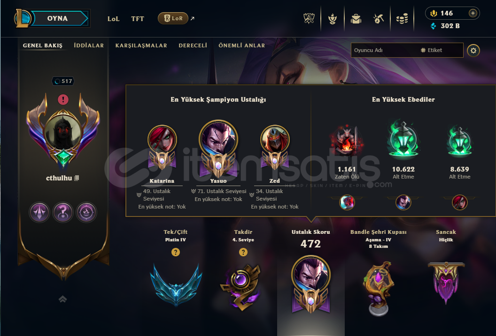The width and height of the screenshot is (496, 336).
Task: Click the profile settings gear icon
Action: tap(473, 51)
